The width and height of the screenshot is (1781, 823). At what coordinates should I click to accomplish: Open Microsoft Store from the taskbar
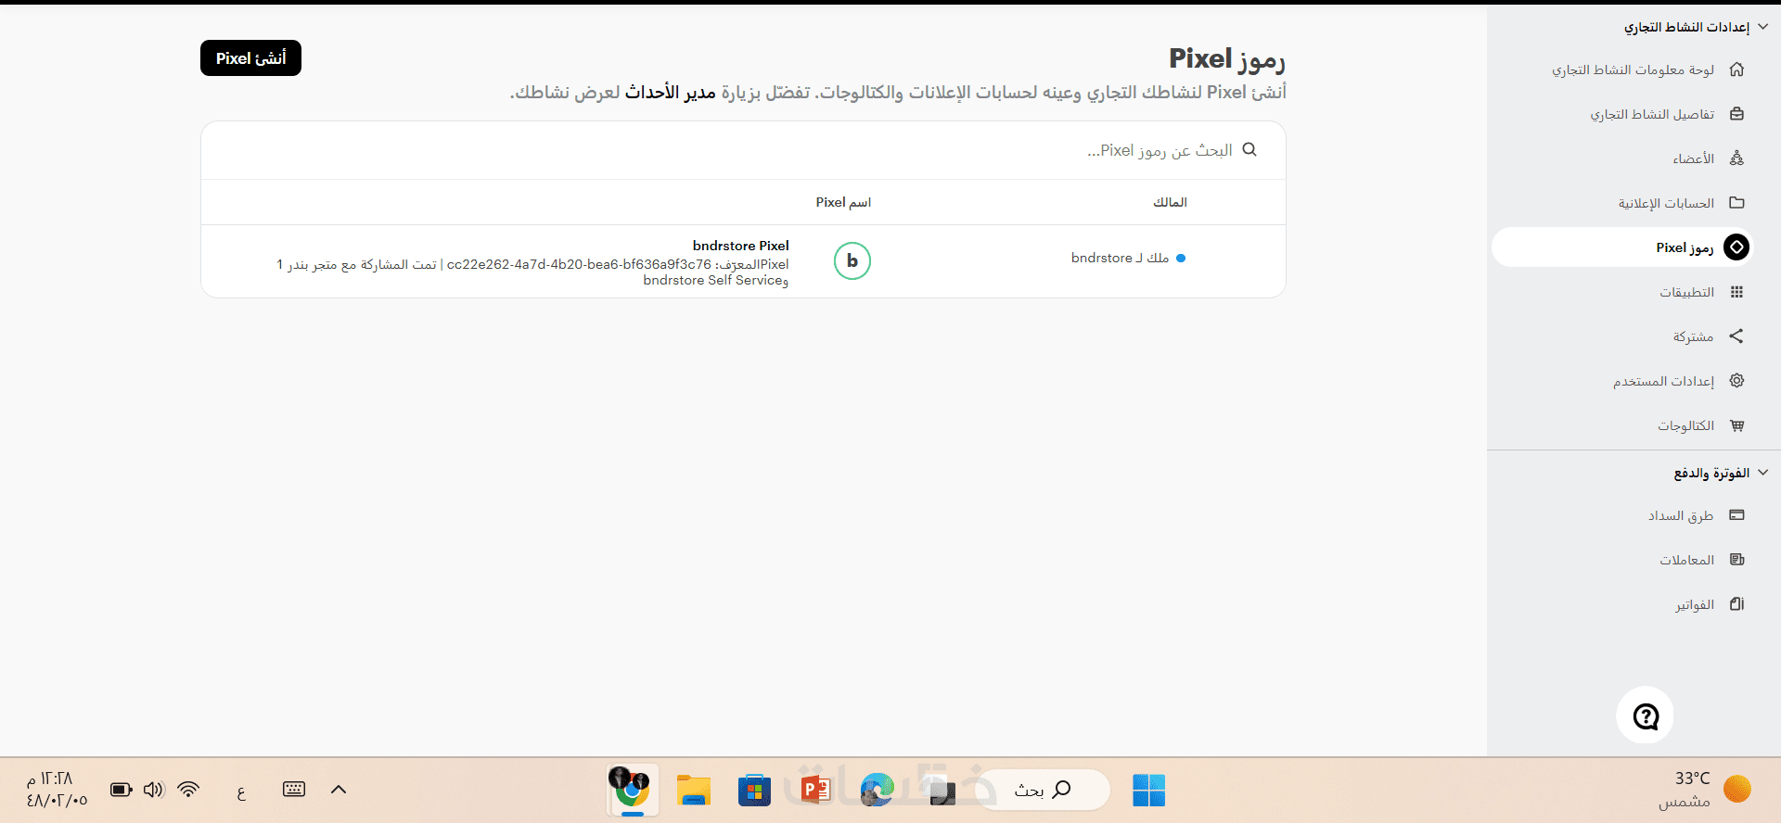(754, 790)
